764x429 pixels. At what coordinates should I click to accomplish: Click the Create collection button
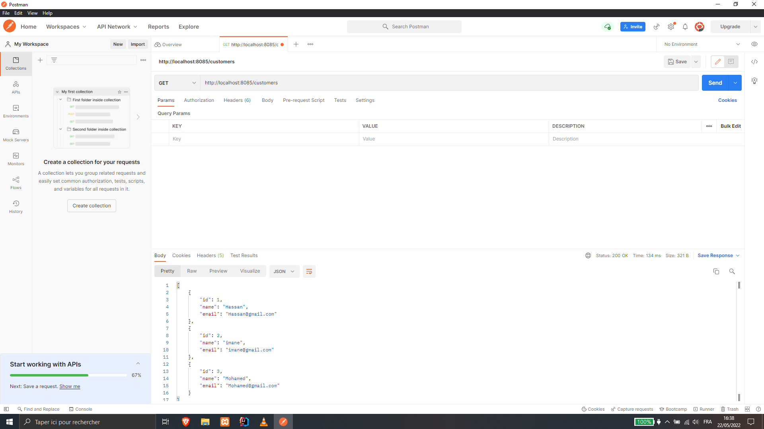coord(92,205)
